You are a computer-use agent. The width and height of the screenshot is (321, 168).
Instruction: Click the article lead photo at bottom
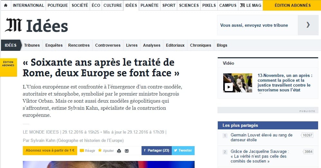(108, 164)
